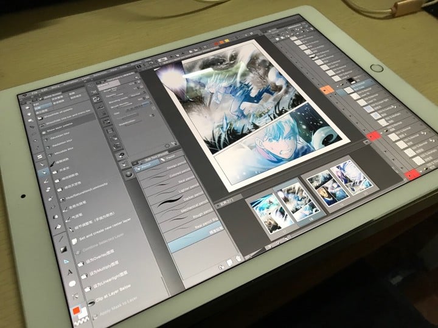Select the highlighted Pencil tool icon
The width and height of the screenshot is (438, 328).
click(44, 173)
